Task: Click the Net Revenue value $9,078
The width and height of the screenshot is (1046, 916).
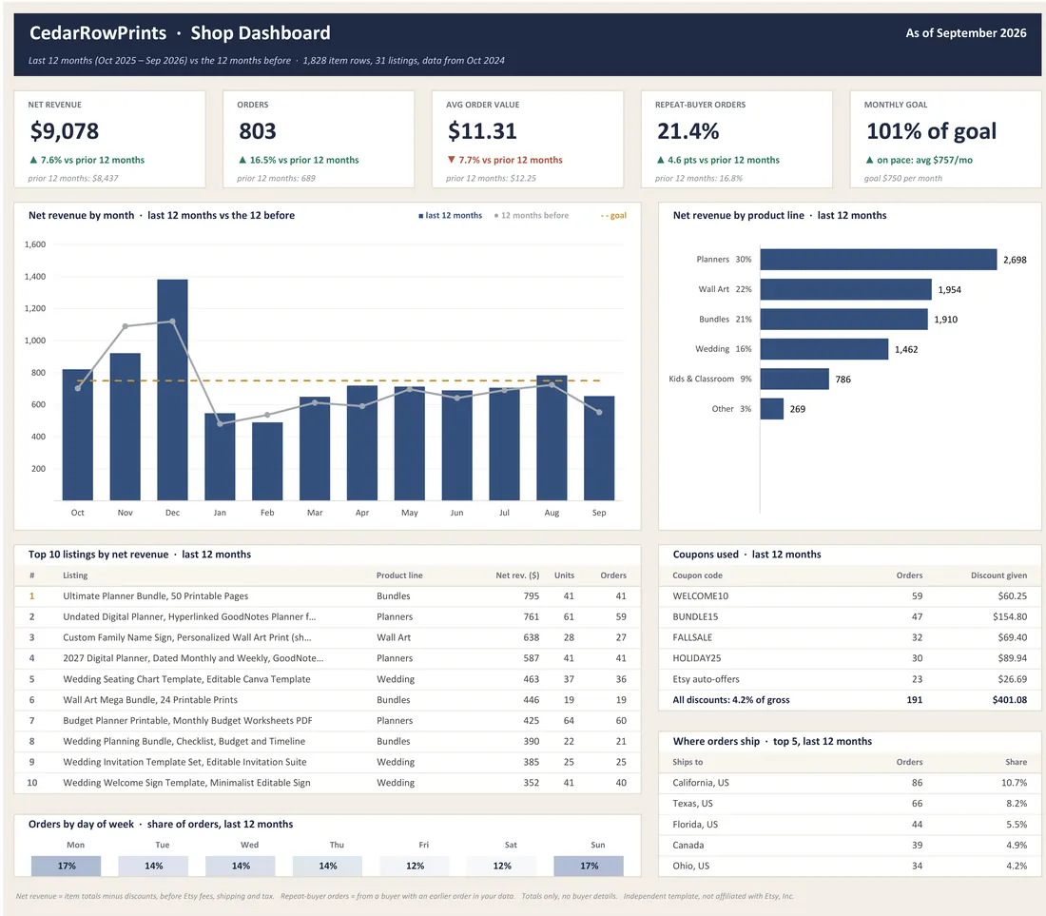Action: (65, 131)
